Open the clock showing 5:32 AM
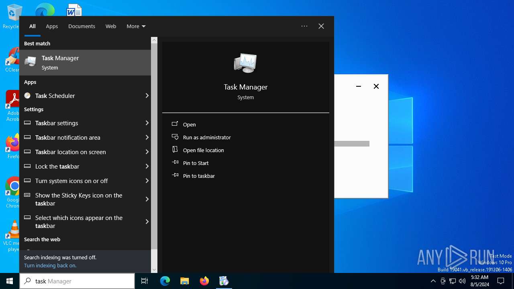Screen dimensions: 514x289 point(479,281)
